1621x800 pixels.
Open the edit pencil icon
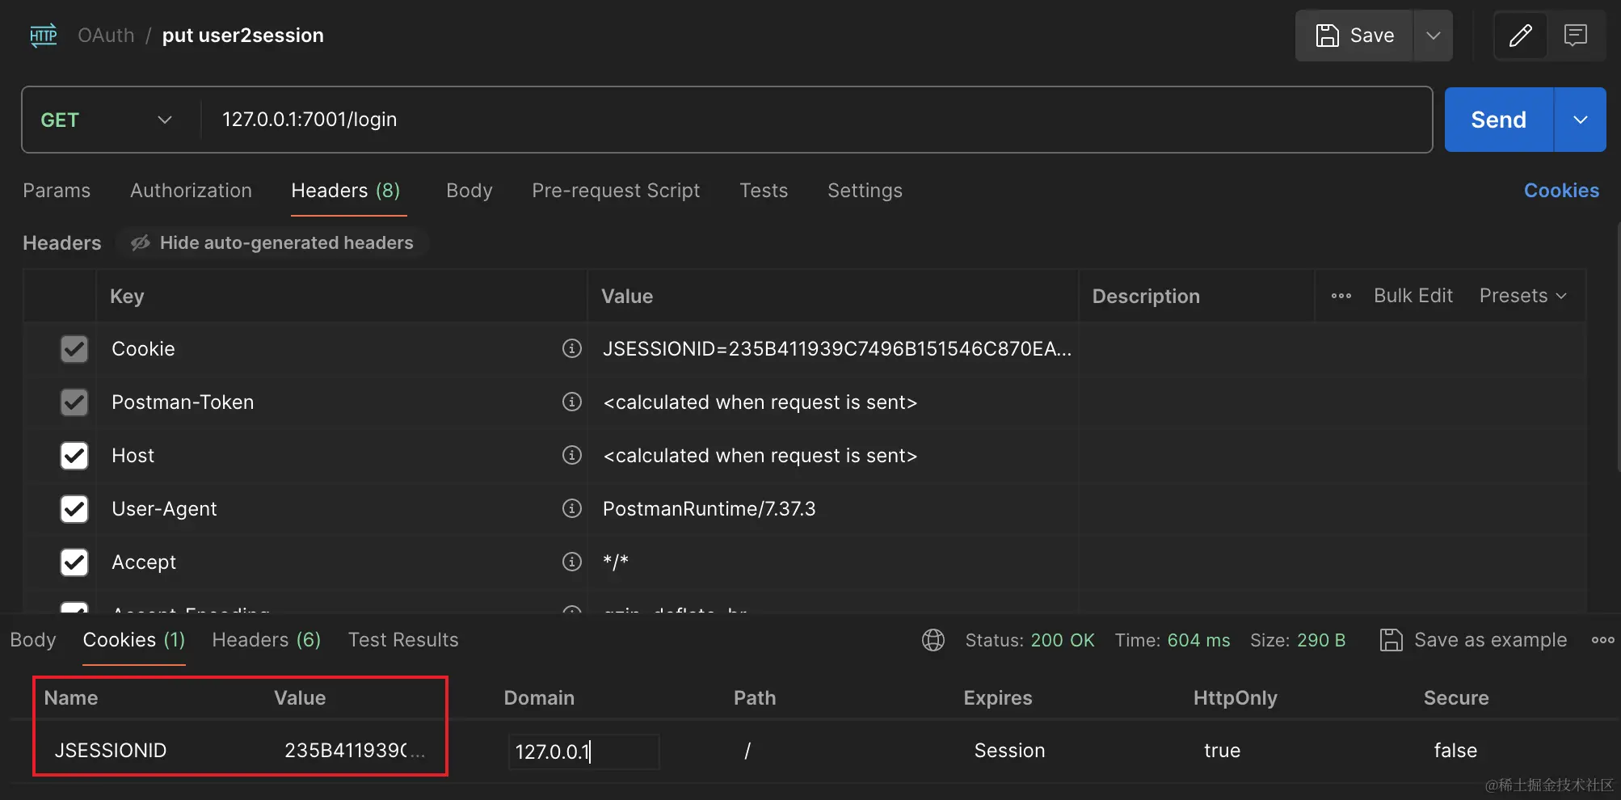coord(1520,36)
